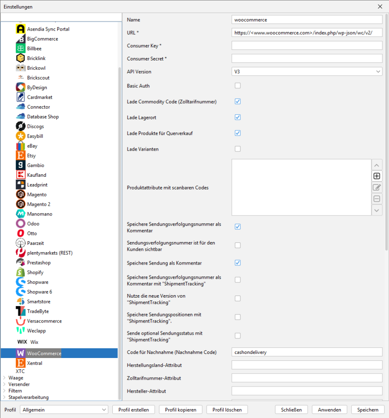Select the Kaufland icon entry
Viewport: 389px width, 418px height.
(x=21, y=175)
